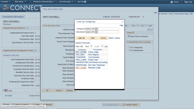This screenshot has height=109, width=194.
Task: Click Include History button
Action: [131, 104]
